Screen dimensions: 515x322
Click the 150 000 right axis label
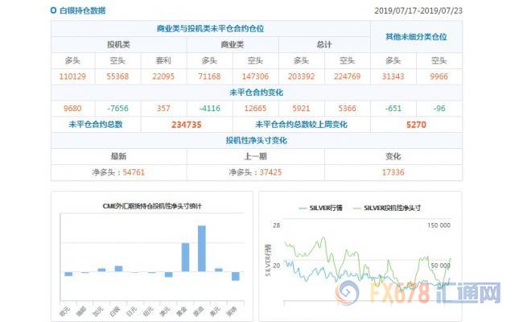click(439, 225)
